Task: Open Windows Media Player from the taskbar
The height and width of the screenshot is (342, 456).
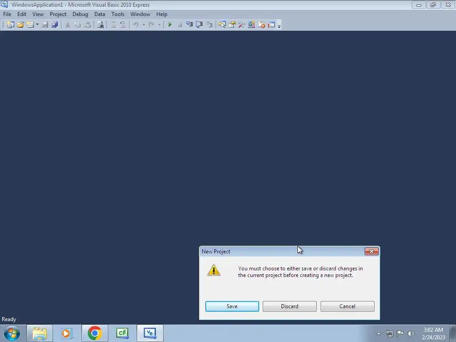Action: click(x=67, y=333)
